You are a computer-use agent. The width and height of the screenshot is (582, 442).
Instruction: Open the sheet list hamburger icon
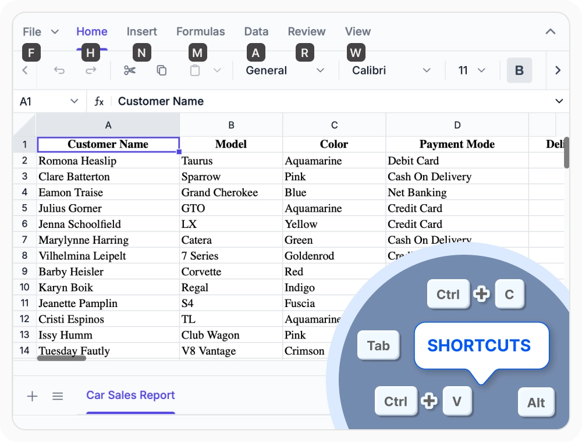click(58, 396)
